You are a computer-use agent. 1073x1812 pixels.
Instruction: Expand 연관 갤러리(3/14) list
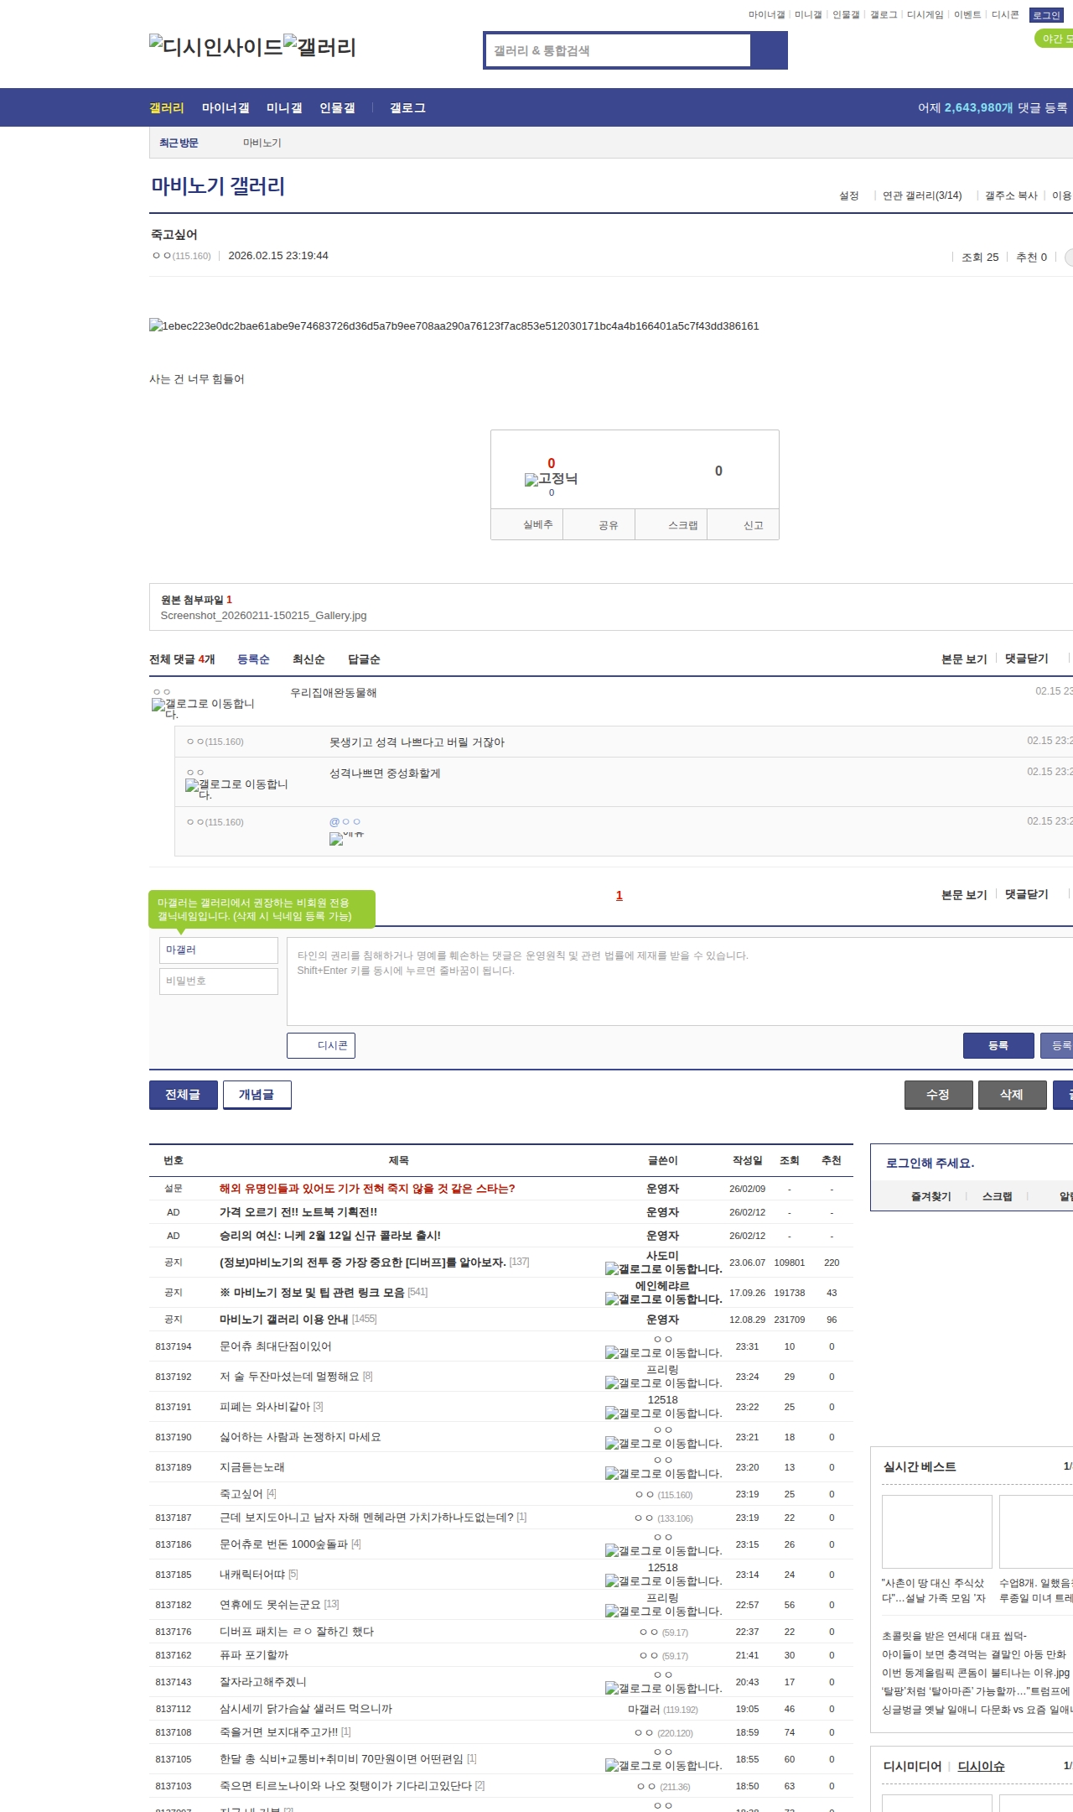(922, 195)
